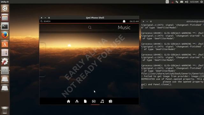
Task: Click 'DEPRECATED use of Panel.opened' terminal line
Action: (172, 79)
